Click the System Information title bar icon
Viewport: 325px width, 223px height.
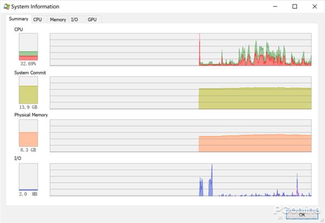[x=6, y=6]
